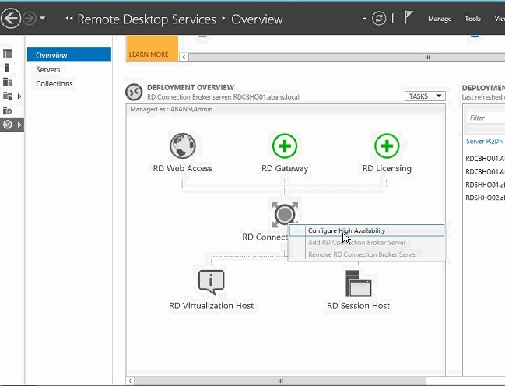The height and width of the screenshot is (386, 505).
Task: Click the File and Storage Services icon
Action: coord(8,96)
